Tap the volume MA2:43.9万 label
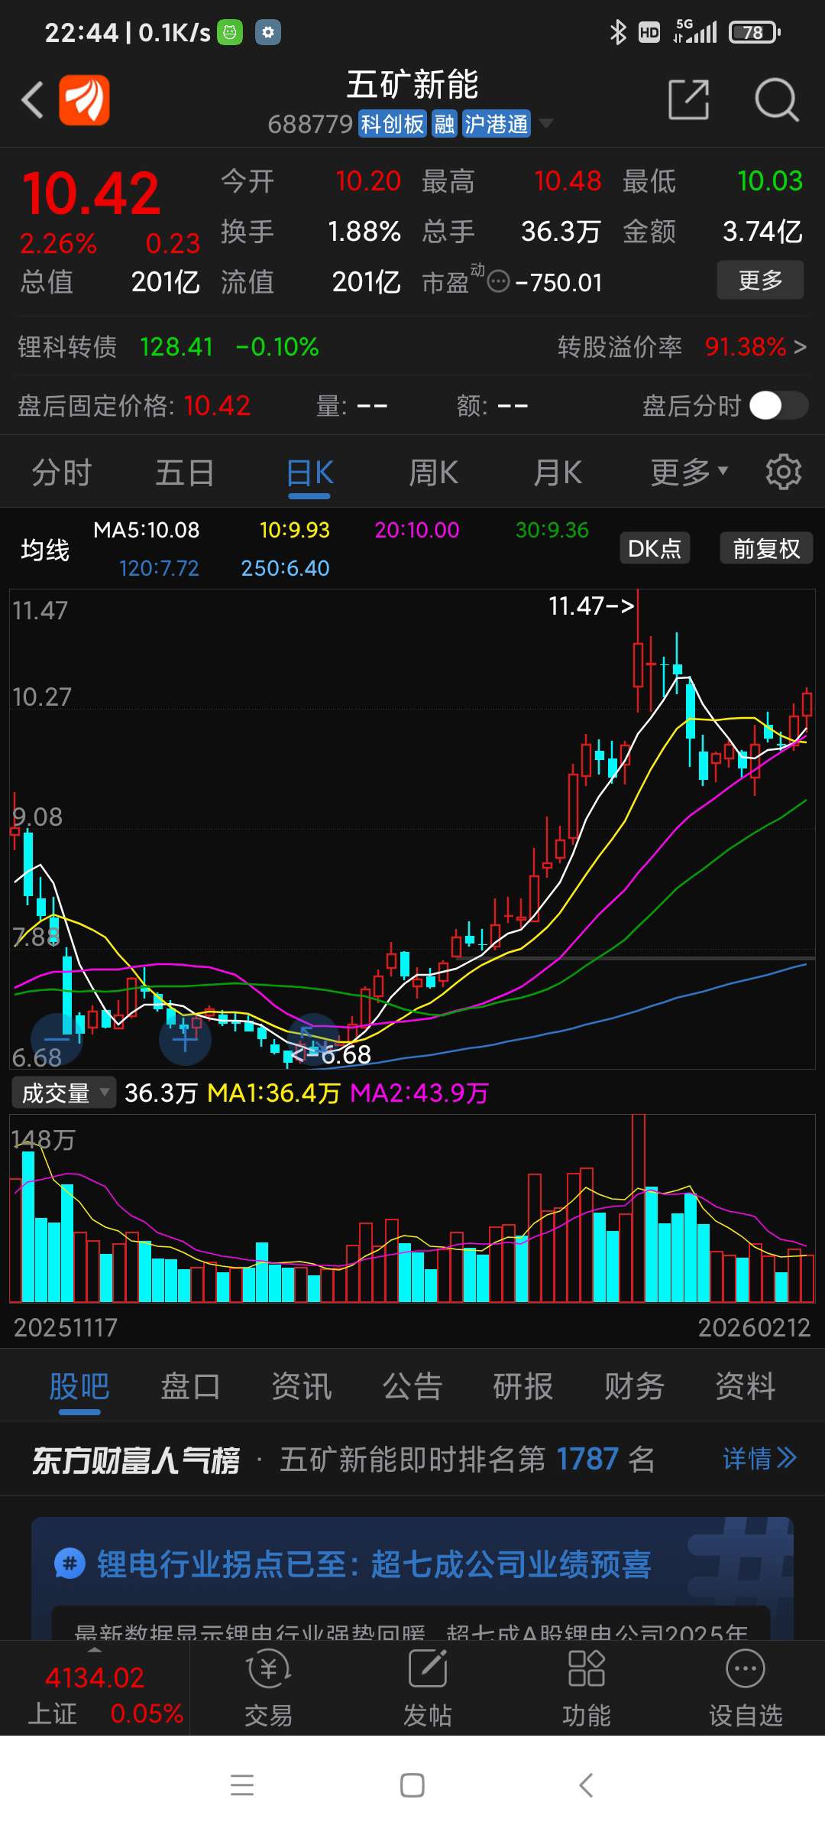Image resolution: width=825 pixels, height=1835 pixels. click(419, 1093)
